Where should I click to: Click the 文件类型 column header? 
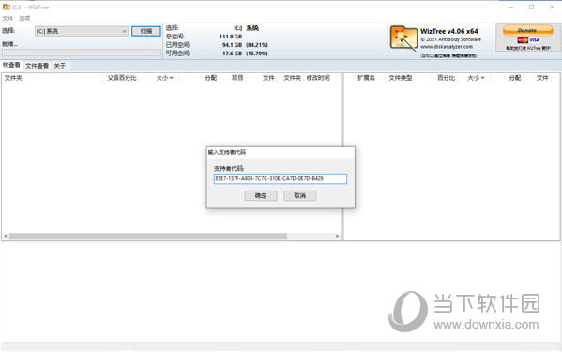[x=401, y=78]
